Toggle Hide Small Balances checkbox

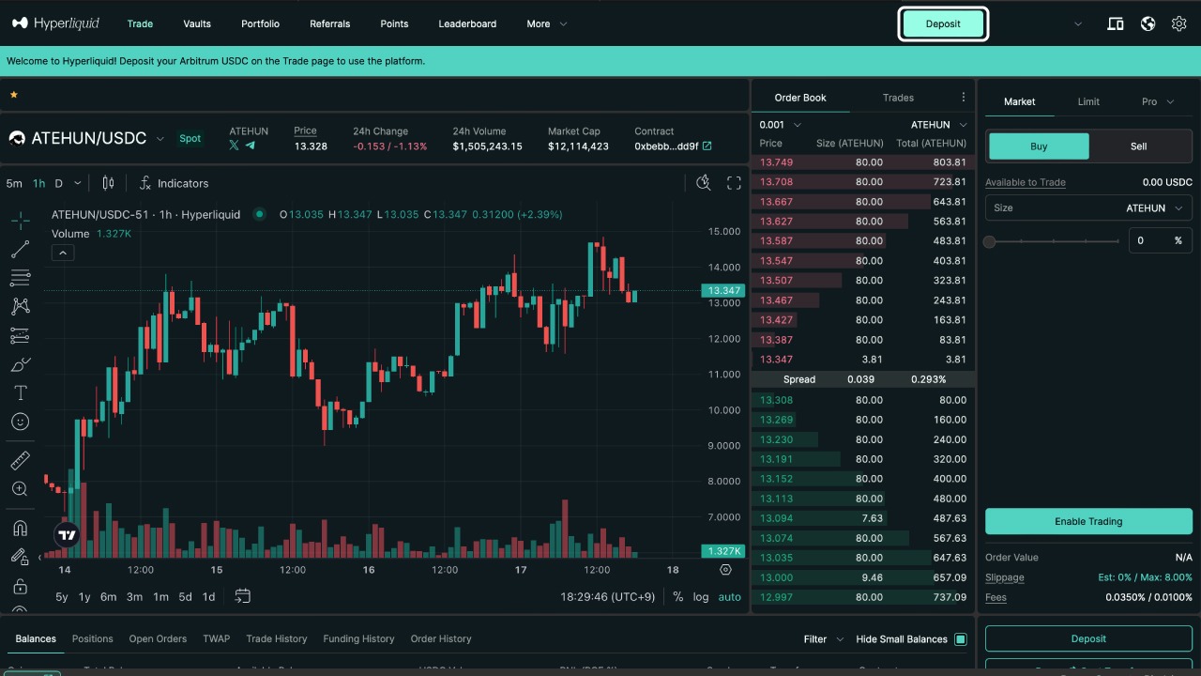pyautogui.click(x=960, y=639)
